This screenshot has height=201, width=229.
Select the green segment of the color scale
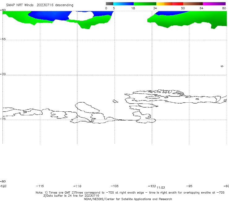coord(145,4)
